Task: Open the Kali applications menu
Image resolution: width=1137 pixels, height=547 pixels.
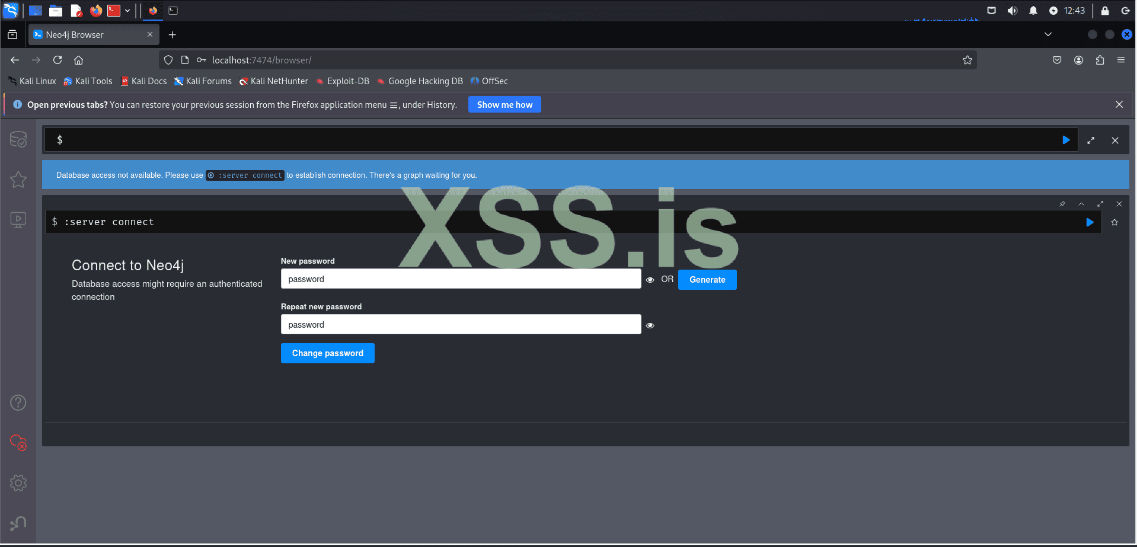Action: click(x=11, y=10)
